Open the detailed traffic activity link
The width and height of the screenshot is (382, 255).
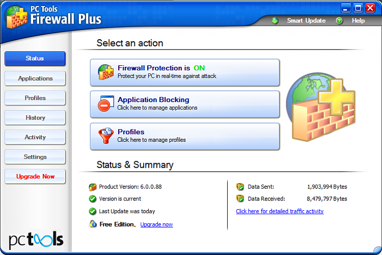280,211
